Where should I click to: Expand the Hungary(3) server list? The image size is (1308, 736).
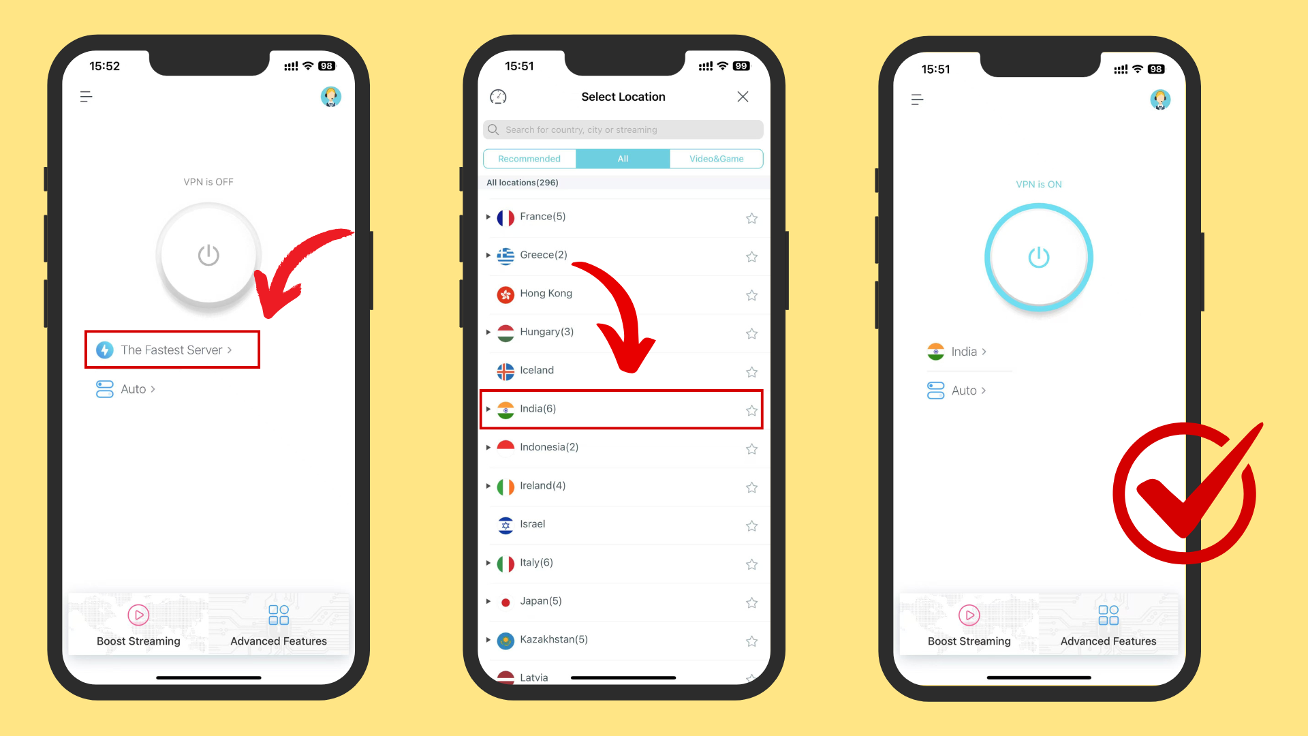(488, 331)
